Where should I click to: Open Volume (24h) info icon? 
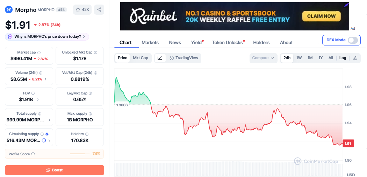[x=41, y=73]
